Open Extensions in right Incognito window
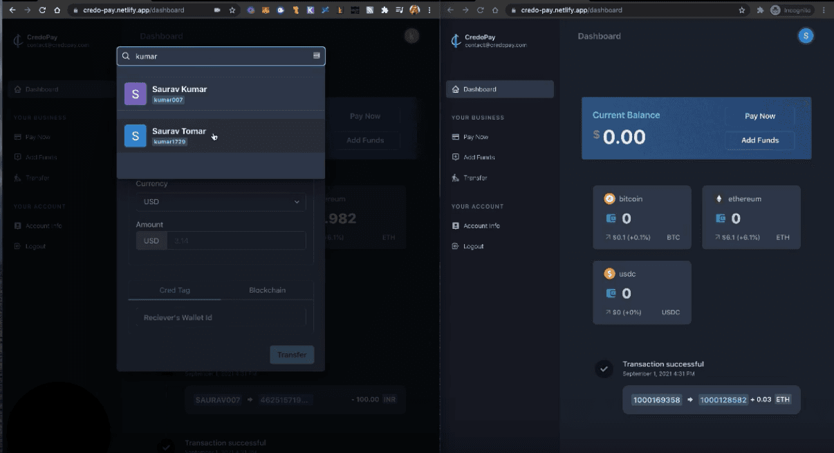 pyautogui.click(x=761, y=10)
